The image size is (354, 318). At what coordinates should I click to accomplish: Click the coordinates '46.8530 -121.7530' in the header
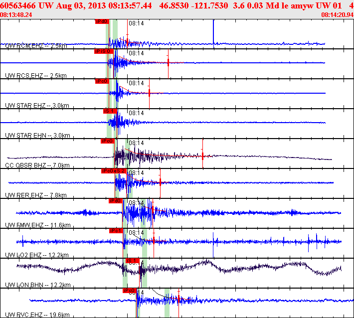click(193, 5)
